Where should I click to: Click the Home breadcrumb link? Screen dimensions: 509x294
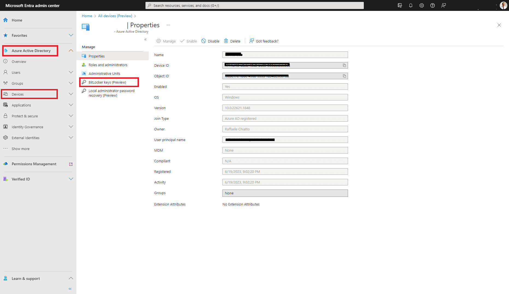[87, 16]
